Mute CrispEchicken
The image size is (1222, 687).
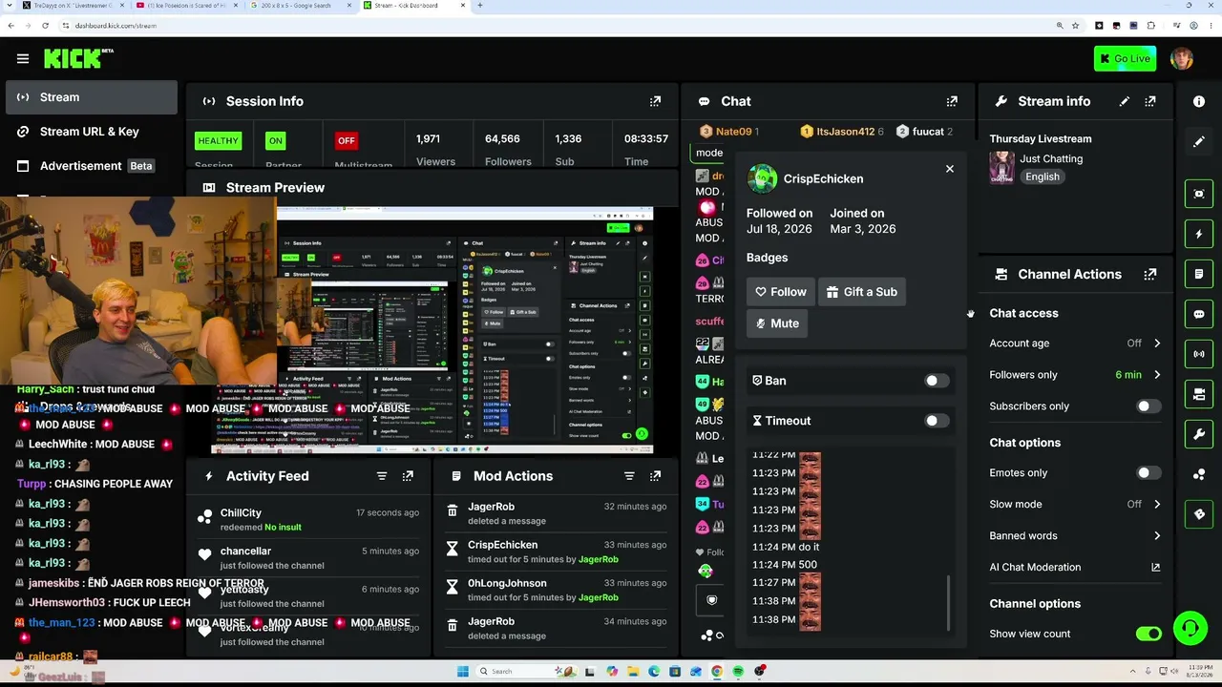777,323
